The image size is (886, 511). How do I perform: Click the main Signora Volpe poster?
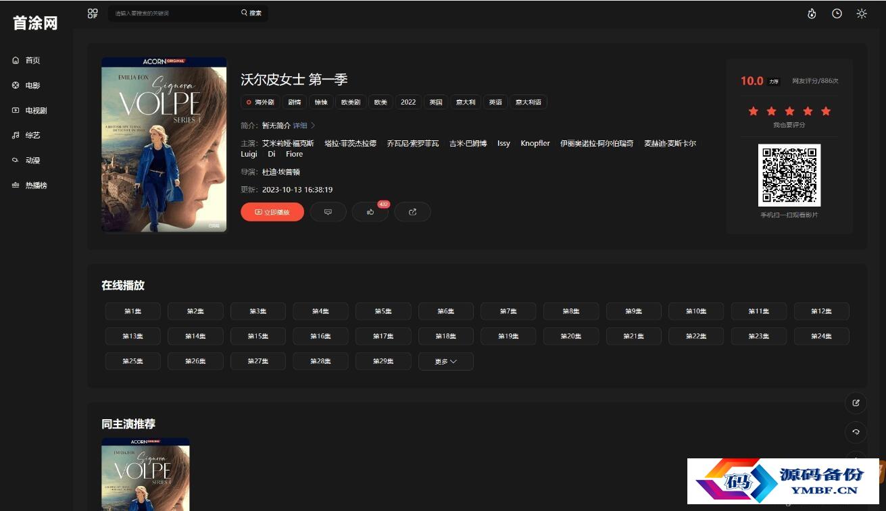click(x=164, y=144)
